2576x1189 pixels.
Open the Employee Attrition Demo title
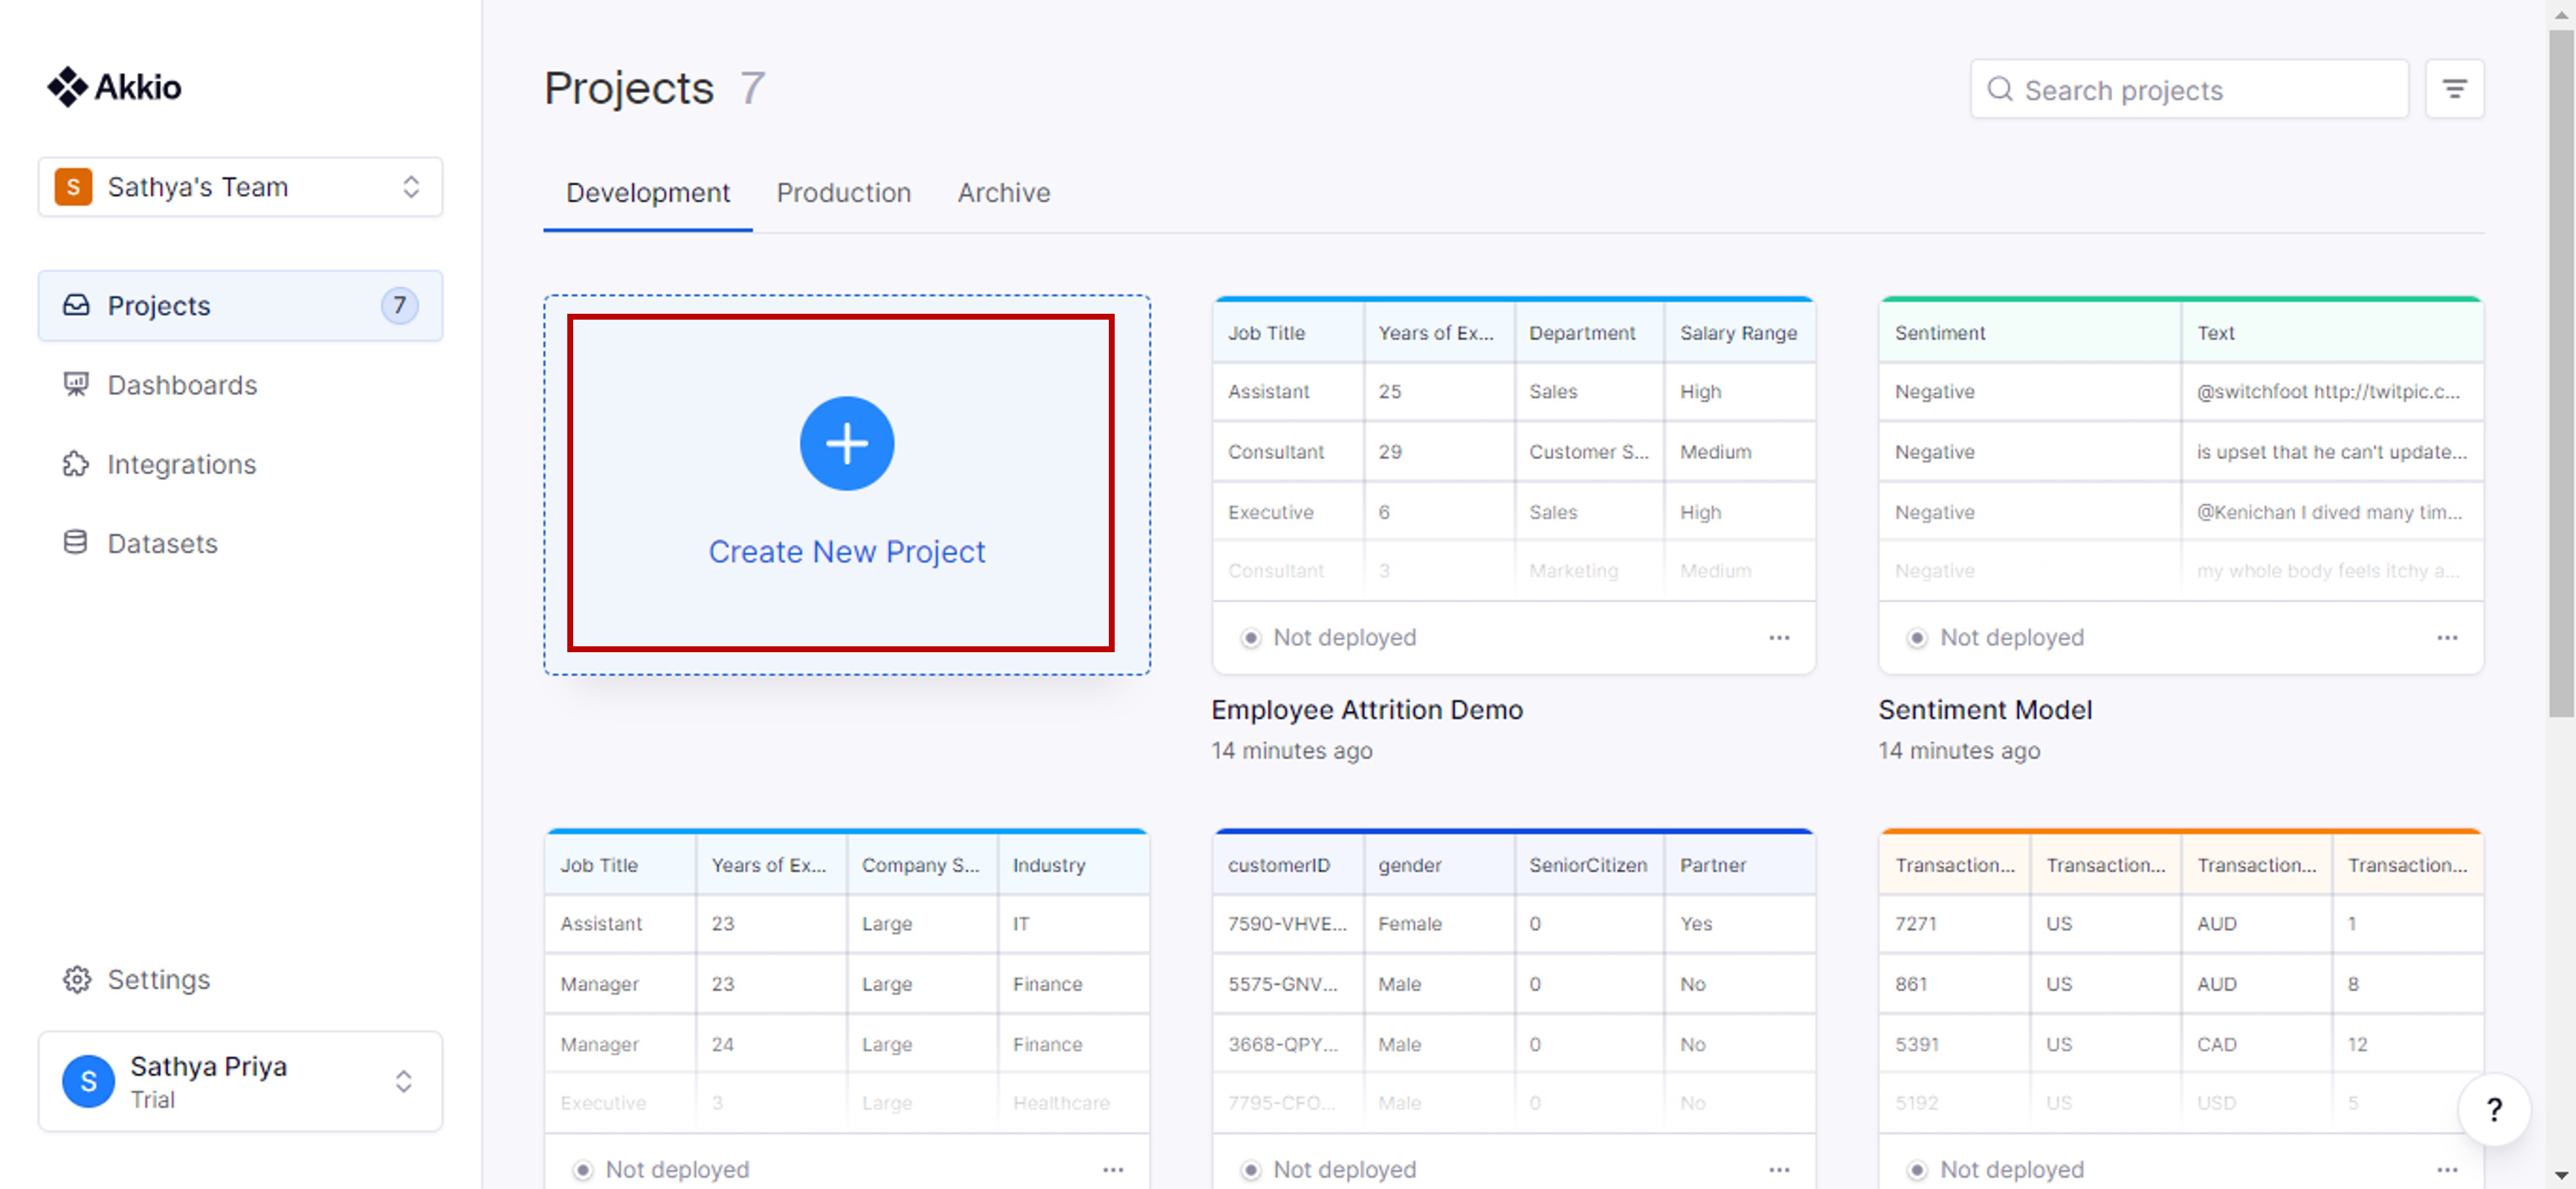pos(1367,709)
